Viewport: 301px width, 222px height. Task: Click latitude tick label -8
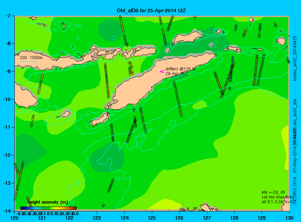point(9,43)
